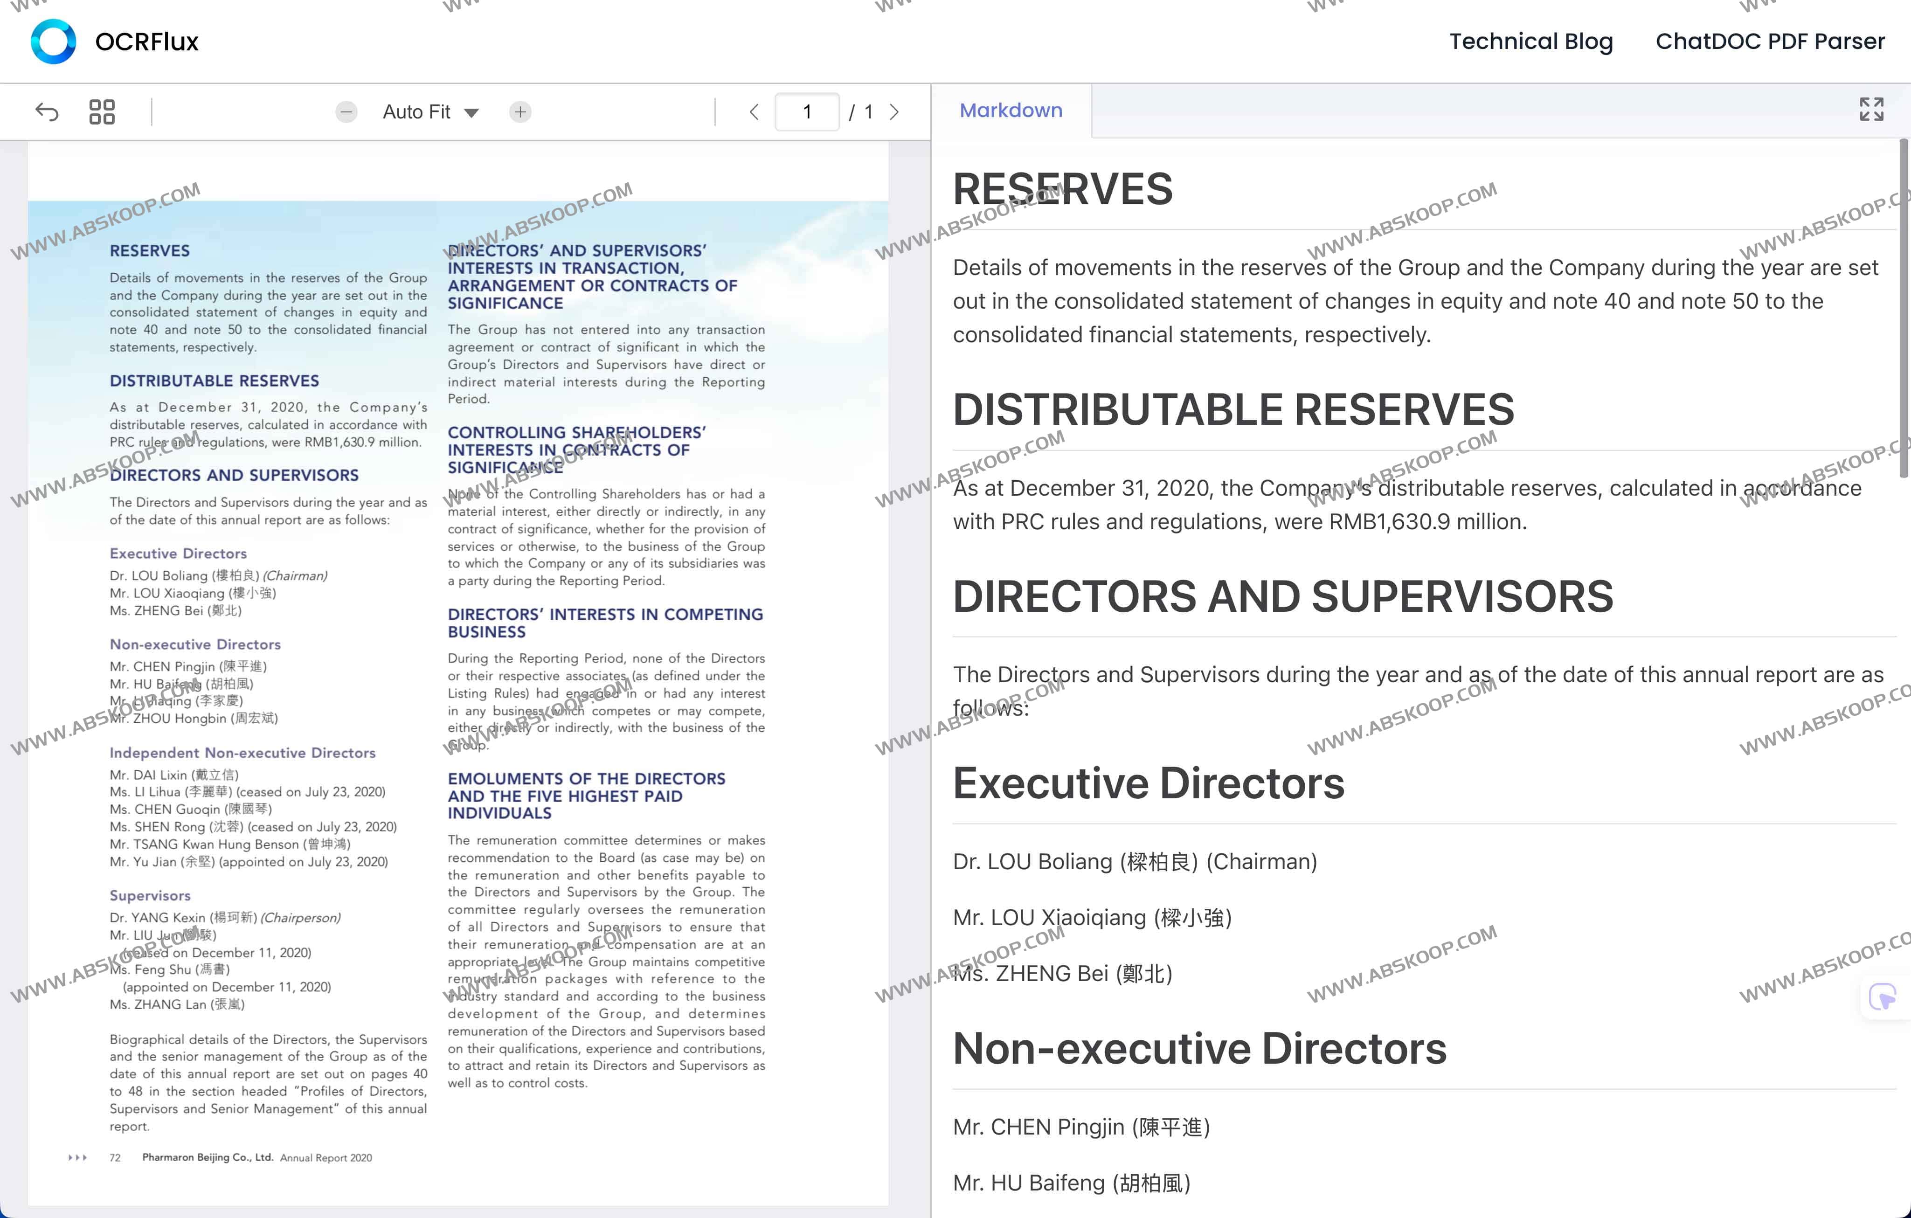Click the OCRFlux brand name text
The height and width of the screenshot is (1218, 1911).
pyautogui.click(x=147, y=41)
